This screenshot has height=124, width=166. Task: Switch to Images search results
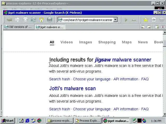point(85,42)
